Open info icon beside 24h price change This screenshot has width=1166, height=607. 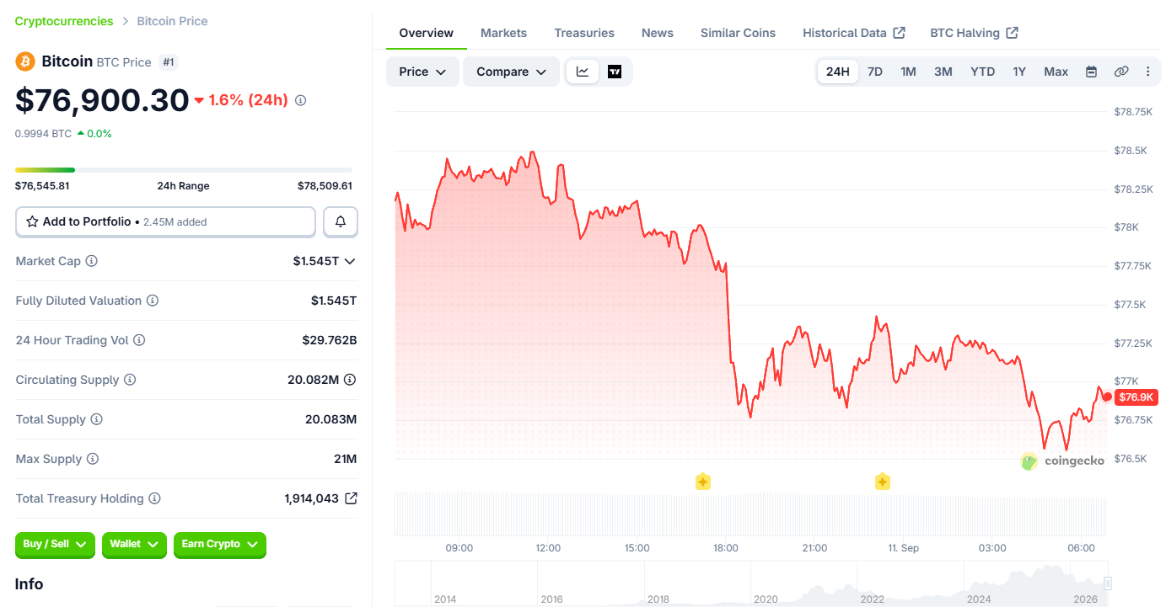pos(300,100)
